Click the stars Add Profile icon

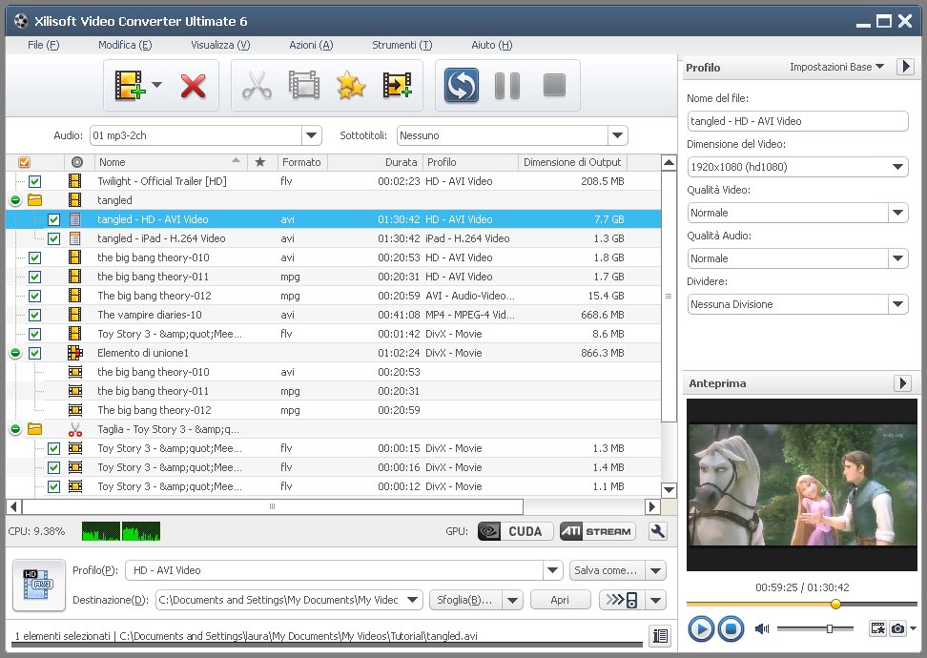[351, 85]
